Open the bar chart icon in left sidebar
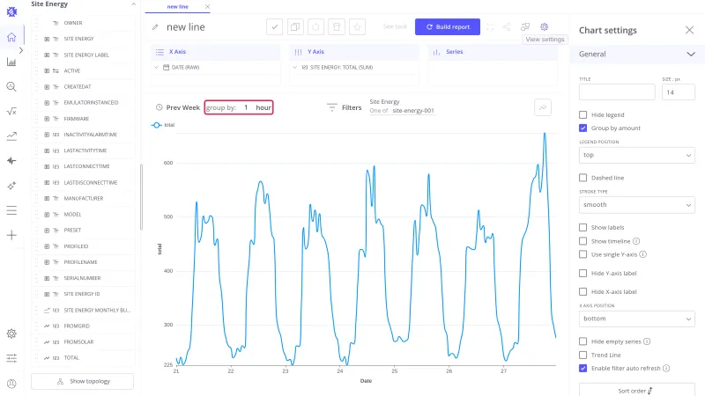The width and height of the screenshot is (705, 396). pos(11,62)
